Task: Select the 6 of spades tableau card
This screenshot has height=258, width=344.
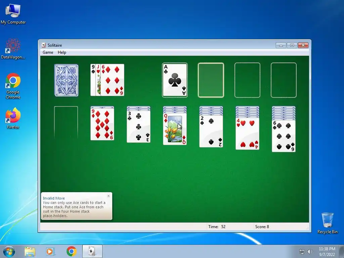Action: [x=284, y=136]
